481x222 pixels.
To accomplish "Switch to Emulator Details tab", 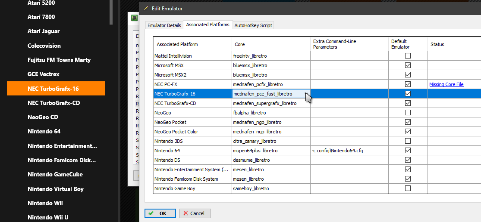I will pos(164,25).
